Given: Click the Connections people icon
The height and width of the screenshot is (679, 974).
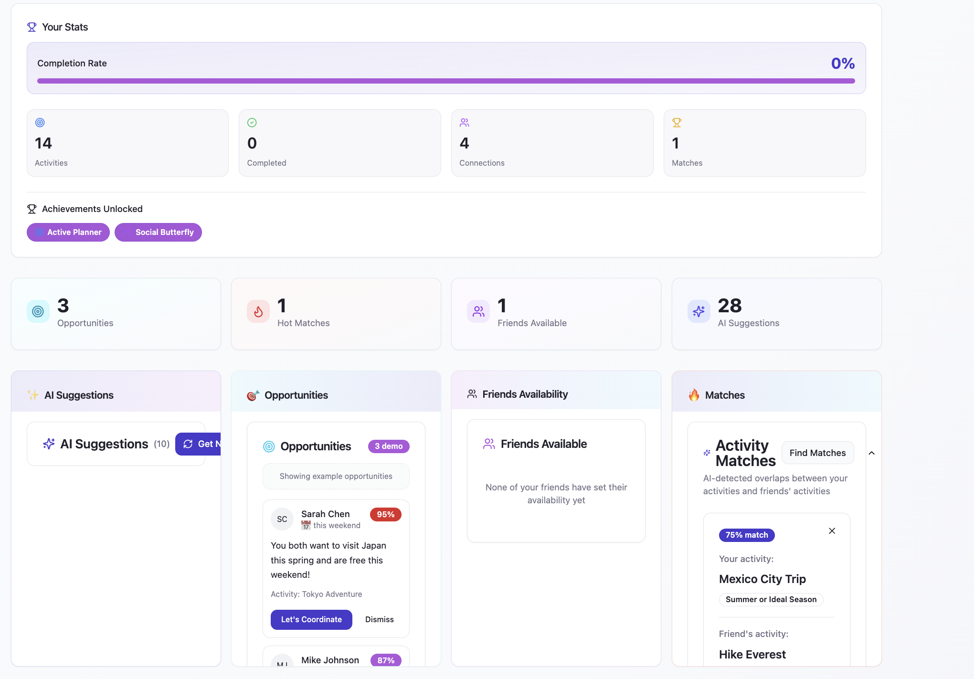Looking at the screenshot, I should click(x=465, y=123).
